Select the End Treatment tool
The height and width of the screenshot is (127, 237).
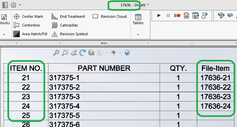pos(68,16)
